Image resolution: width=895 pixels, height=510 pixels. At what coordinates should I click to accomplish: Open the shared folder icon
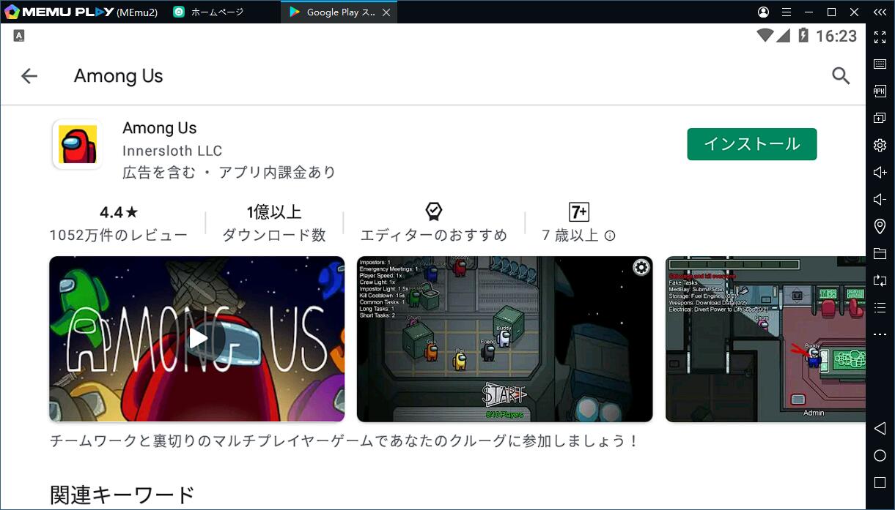pos(880,254)
